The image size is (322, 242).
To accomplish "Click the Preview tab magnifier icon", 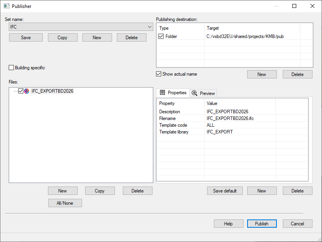I will tap(194, 93).
